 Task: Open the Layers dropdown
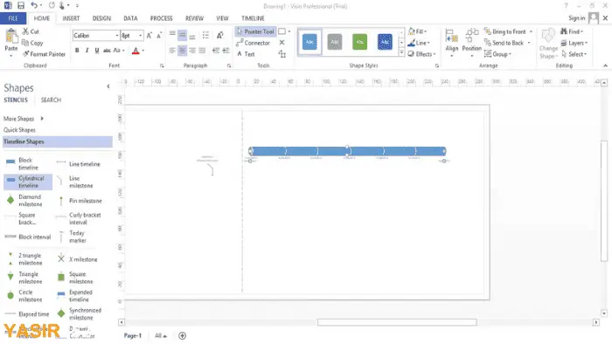tap(574, 43)
